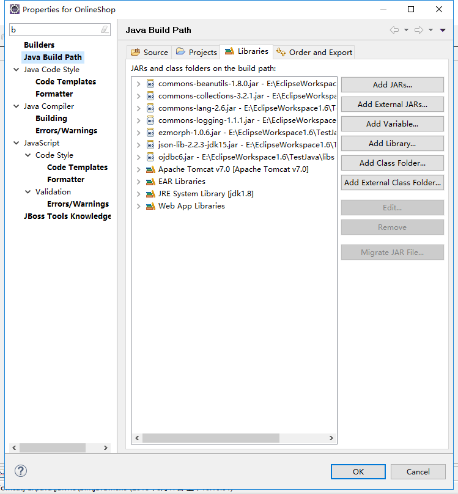The width and height of the screenshot is (458, 494).
Task: Click the Add External JARs... button
Action: [x=392, y=105]
